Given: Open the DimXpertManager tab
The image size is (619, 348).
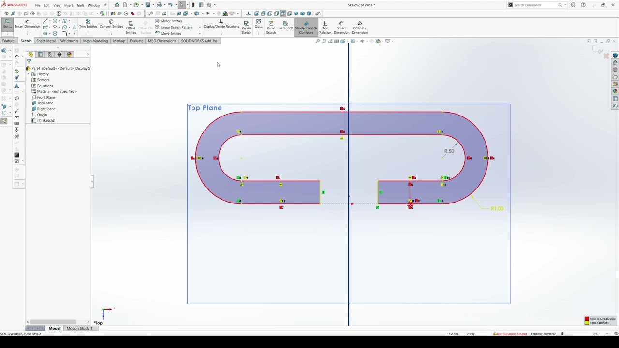Looking at the screenshot, I should point(59,54).
